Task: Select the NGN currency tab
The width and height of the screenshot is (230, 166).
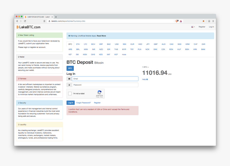Action: click(x=85, y=55)
